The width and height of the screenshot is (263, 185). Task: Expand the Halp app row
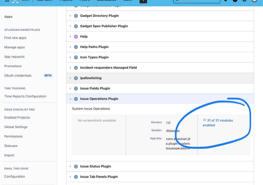click(x=70, y=37)
